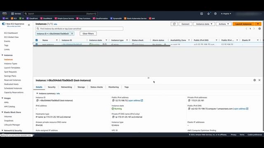This screenshot has width=264, height=148.
Task: Open the help question-mark icon
Action: tap(215, 14)
